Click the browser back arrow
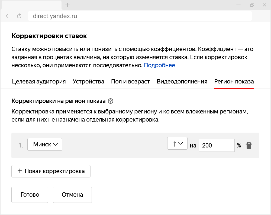The image size is (271, 215). pyautogui.click(x=9, y=16)
